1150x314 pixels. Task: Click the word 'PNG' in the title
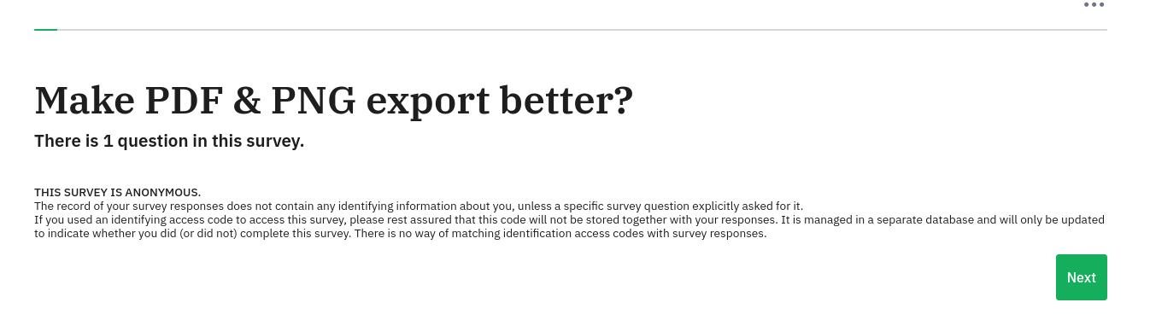pos(314,101)
